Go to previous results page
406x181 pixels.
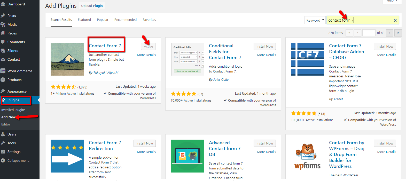358,33
